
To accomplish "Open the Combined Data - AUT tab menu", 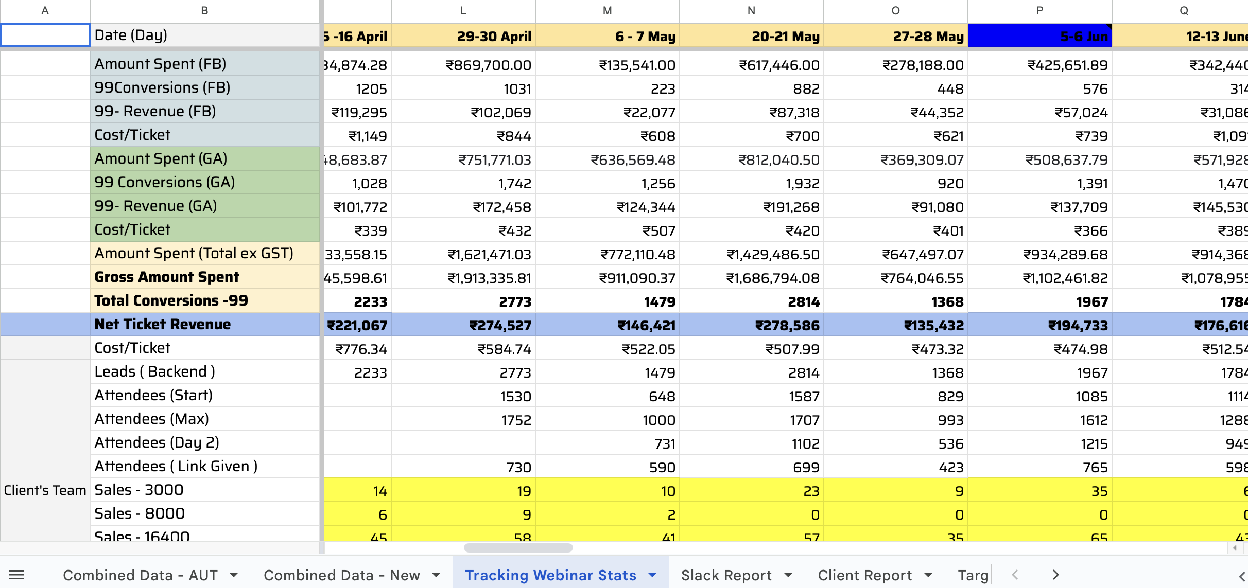I will [x=235, y=575].
